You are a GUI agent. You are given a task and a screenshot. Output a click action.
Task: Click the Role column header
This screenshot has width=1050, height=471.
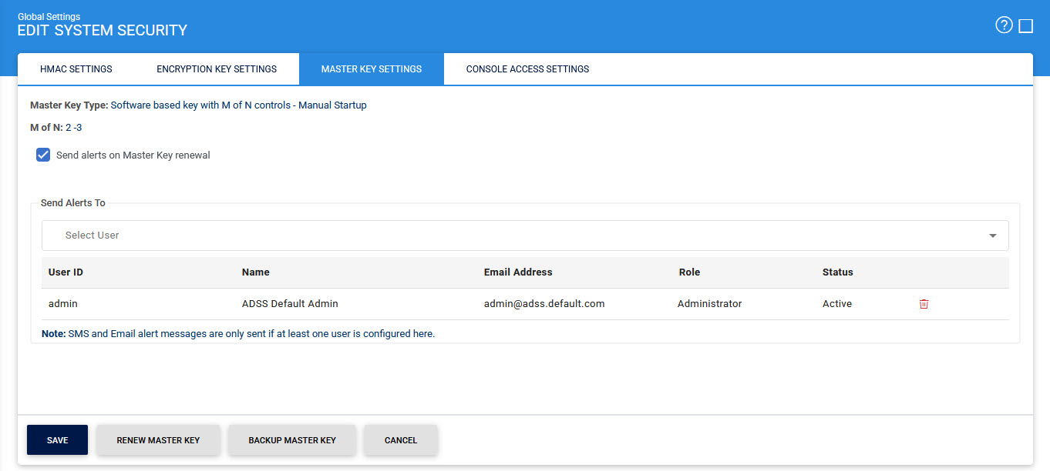click(689, 272)
